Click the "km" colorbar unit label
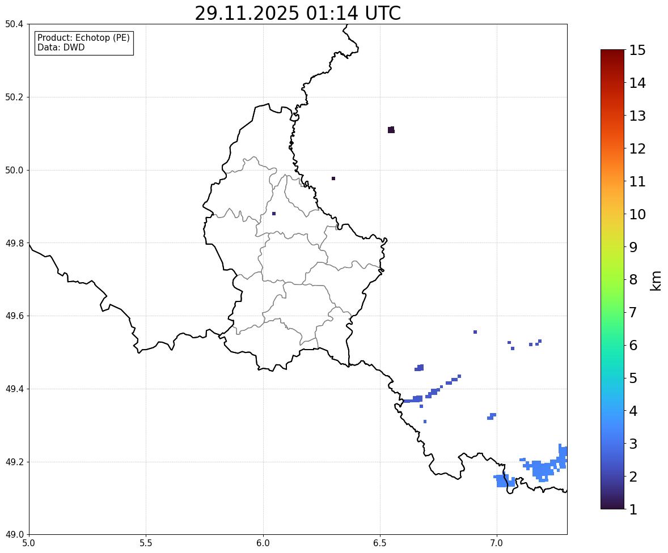The image size is (668, 553). point(656,281)
